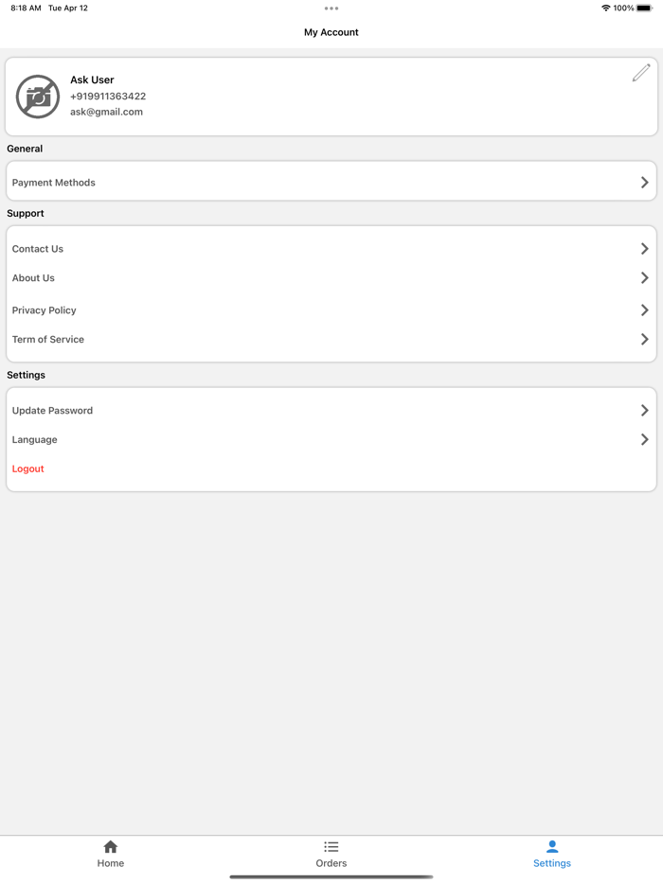Tap the Ask User name label
The image size is (663, 884).
92,80
